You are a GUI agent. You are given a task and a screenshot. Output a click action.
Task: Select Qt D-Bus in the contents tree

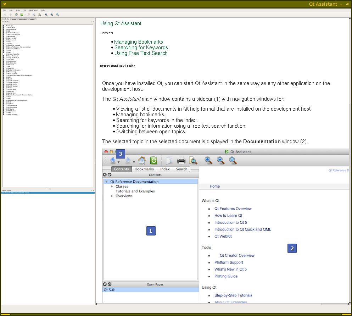click(9, 44)
